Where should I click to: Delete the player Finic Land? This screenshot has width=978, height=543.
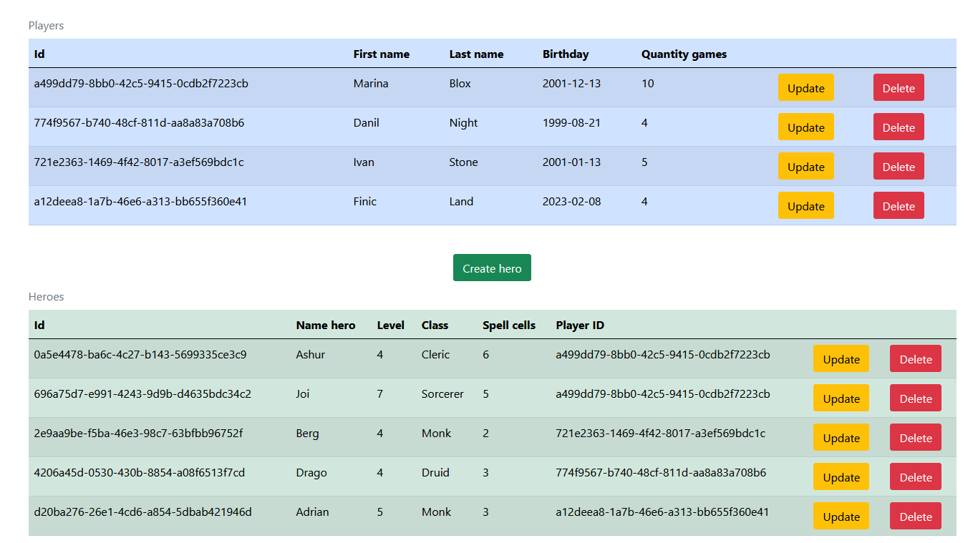coord(899,205)
